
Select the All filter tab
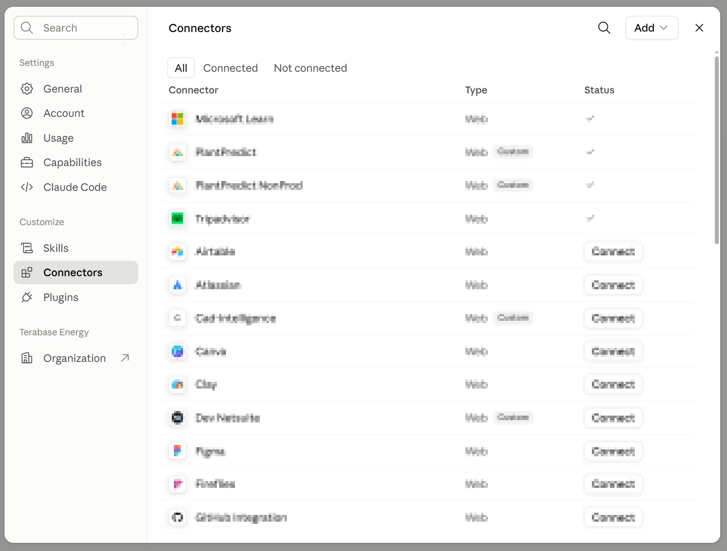point(181,68)
